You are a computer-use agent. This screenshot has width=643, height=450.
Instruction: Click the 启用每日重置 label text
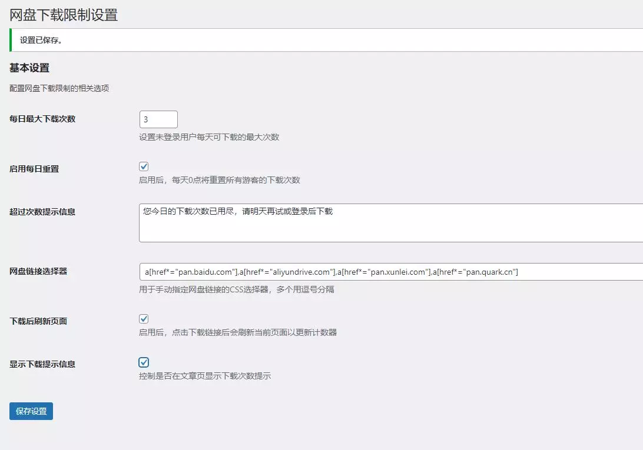click(x=34, y=169)
